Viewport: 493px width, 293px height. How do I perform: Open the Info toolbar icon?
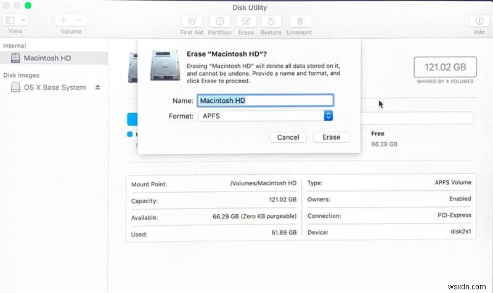click(479, 21)
